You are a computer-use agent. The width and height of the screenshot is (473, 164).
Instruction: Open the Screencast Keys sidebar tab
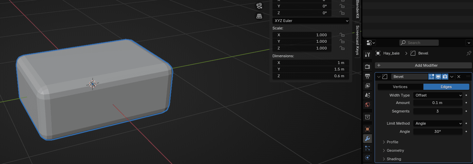tap(357, 40)
